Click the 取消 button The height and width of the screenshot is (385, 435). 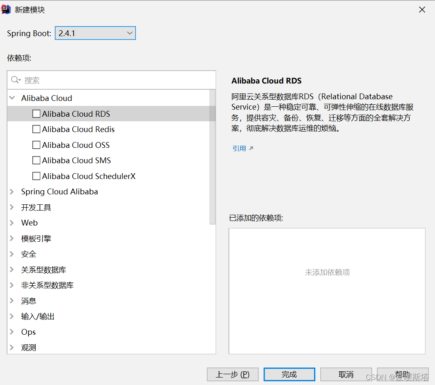[346, 375]
